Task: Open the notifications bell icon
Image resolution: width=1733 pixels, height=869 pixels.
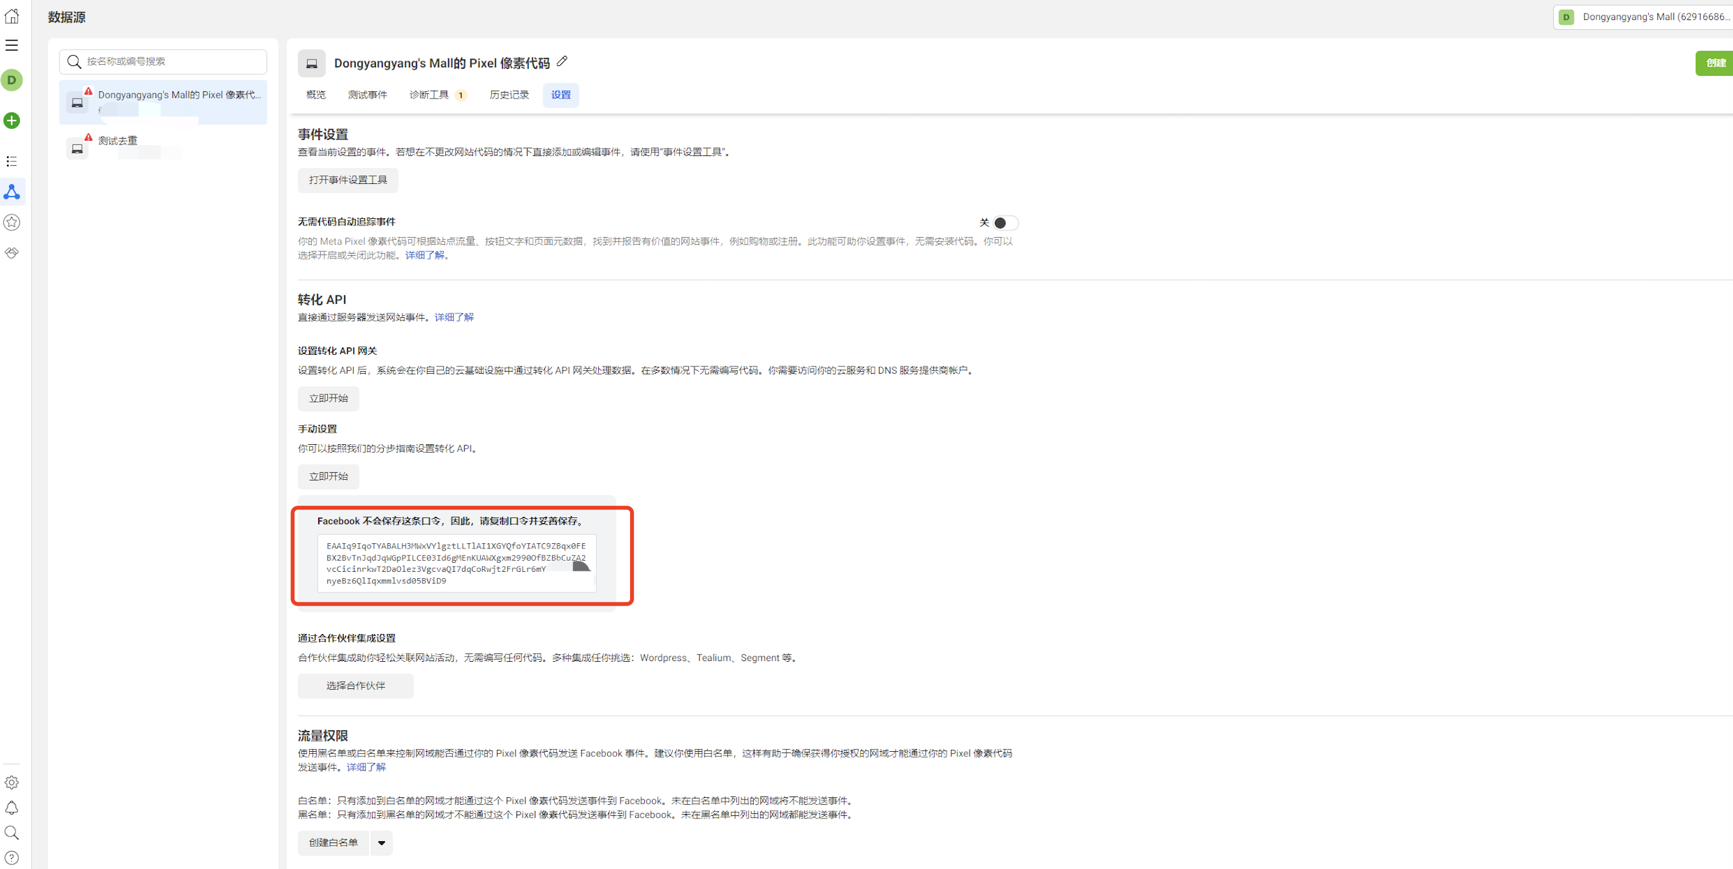Action: [12, 807]
